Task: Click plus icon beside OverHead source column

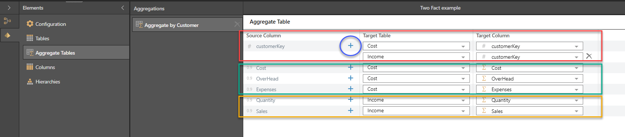Action: (x=350, y=78)
